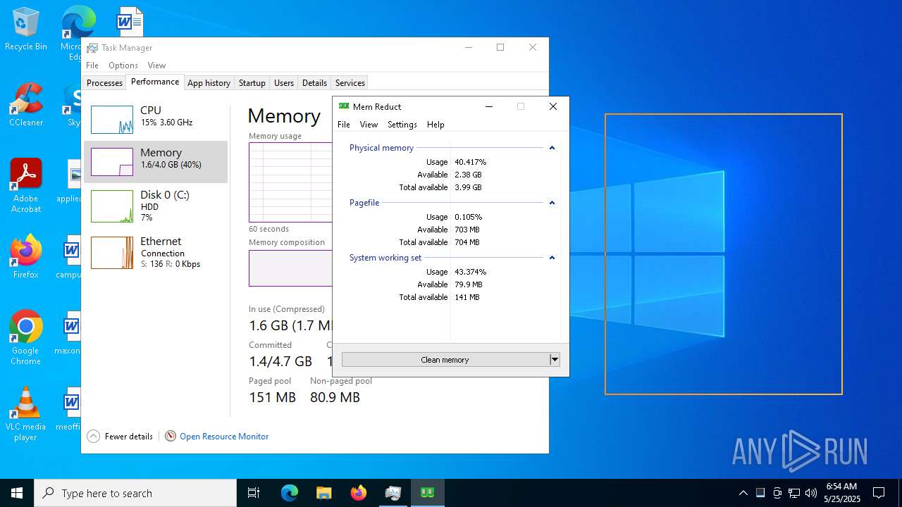This screenshot has height=507, width=902.
Task: Click the taskbar search box
Action: 135,493
